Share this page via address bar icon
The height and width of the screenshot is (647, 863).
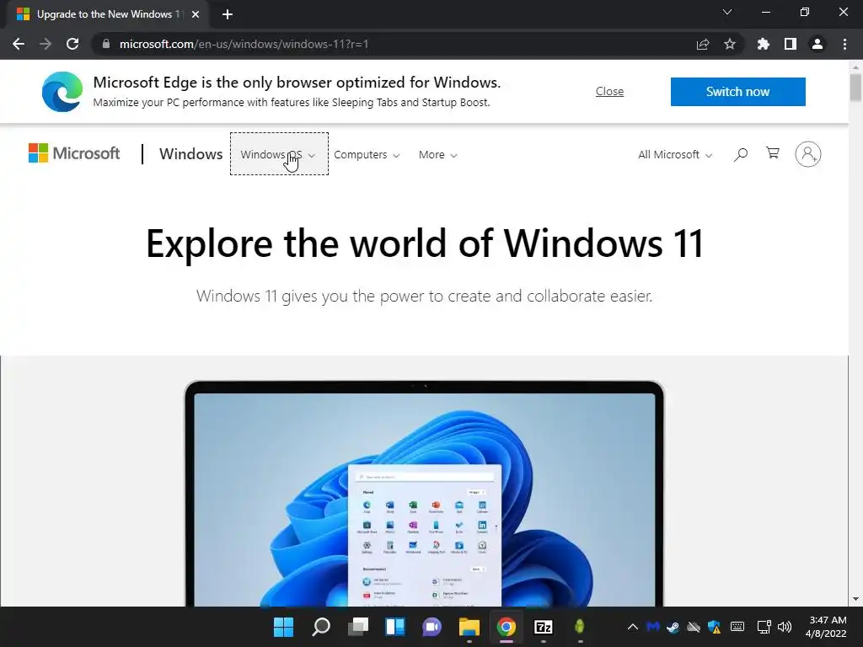703,44
